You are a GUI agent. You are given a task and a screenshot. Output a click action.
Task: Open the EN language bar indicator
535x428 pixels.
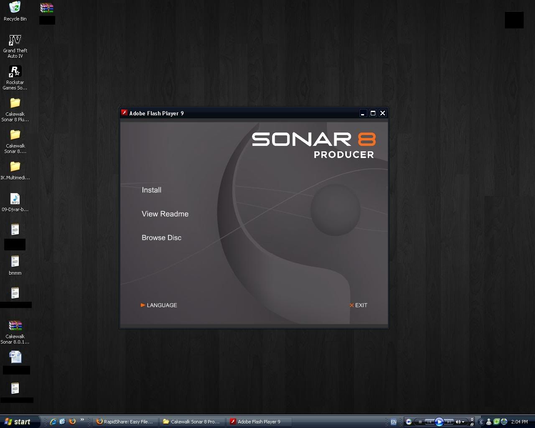coord(393,422)
